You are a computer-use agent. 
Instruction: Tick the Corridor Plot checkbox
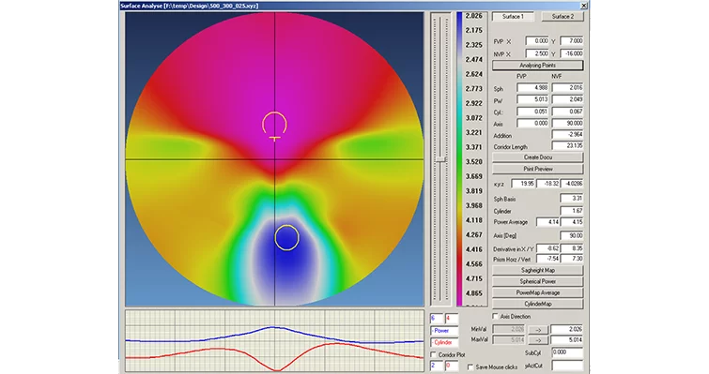click(434, 355)
